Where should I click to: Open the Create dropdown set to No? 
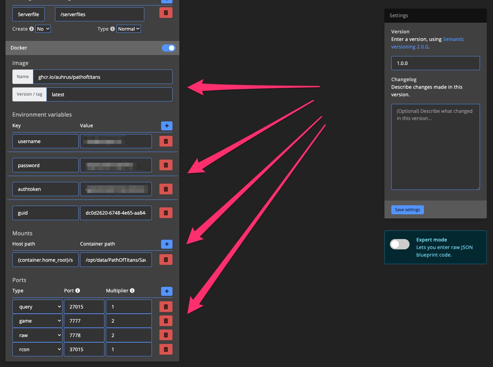coord(43,29)
